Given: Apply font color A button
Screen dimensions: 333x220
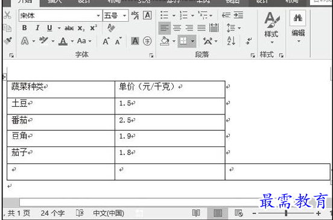Looking at the screenshot, I should pyautogui.click(x=63, y=41).
